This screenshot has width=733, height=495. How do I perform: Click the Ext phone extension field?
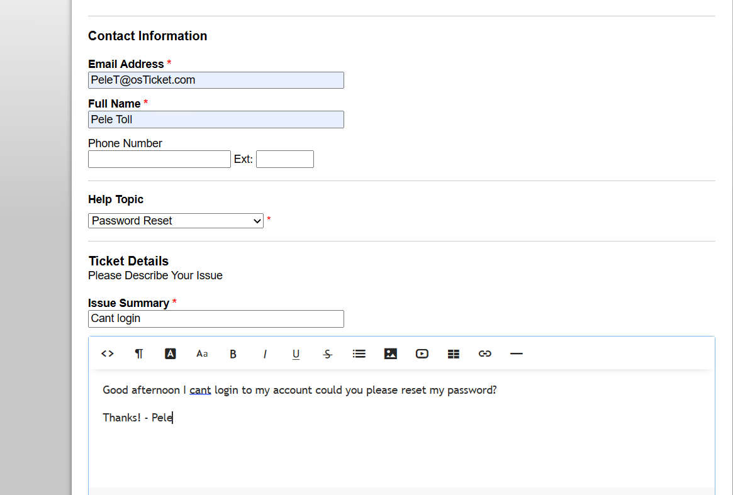tap(284, 159)
